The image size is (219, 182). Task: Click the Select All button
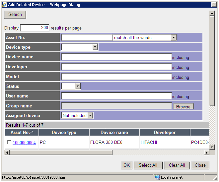(x=148, y=165)
